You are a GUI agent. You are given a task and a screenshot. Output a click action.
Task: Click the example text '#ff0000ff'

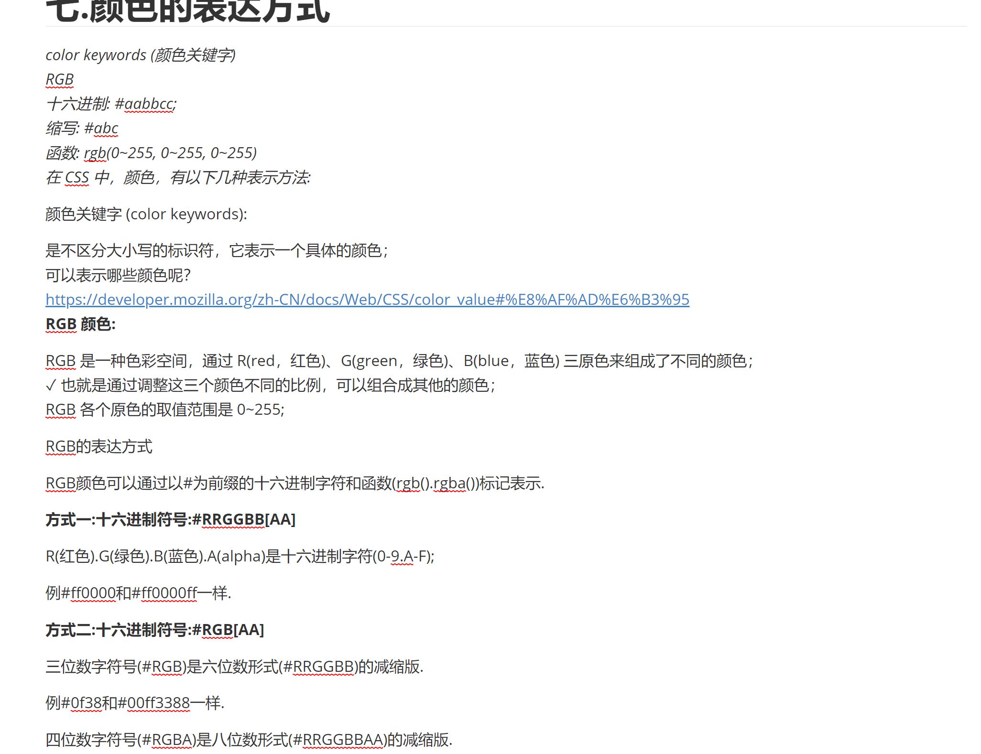[x=164, y=593]
